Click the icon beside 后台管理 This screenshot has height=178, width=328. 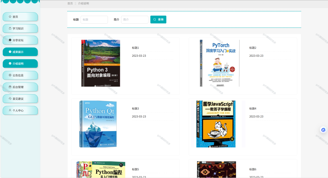click(x=10, y=87)
